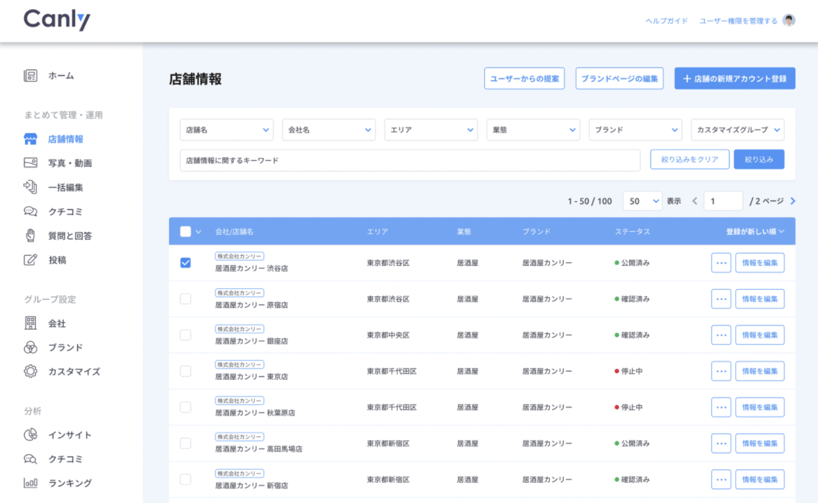Click 店舗の新規アカウント登録 button
The width and height of the screenshot is (818, 503).
[x=734, y=78]
